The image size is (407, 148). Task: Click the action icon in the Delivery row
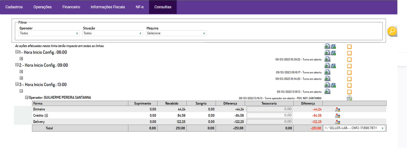coord(337,122)
